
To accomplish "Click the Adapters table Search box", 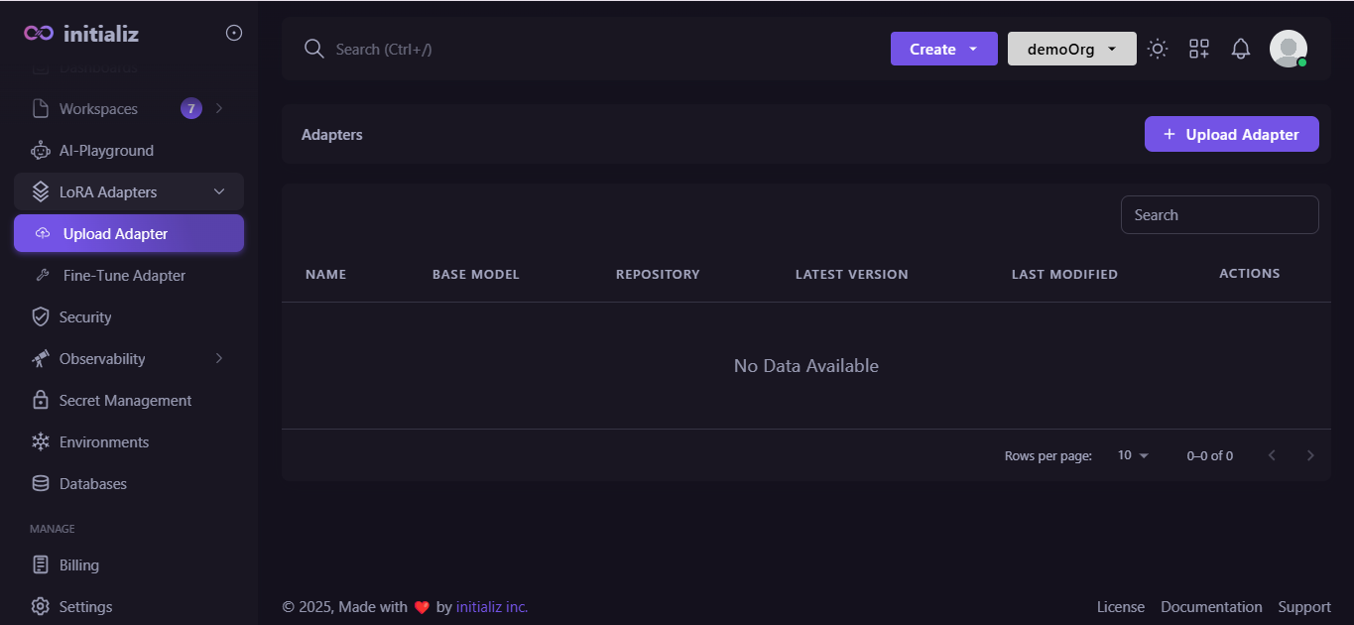I will (x=1220, y=215).
